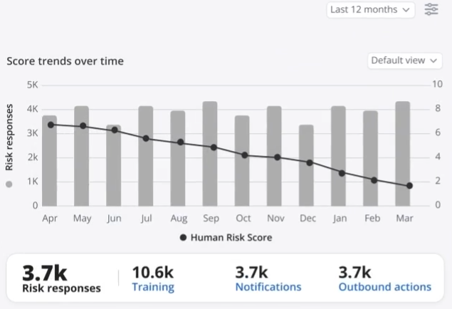Click the September risk responses bar

210,164
